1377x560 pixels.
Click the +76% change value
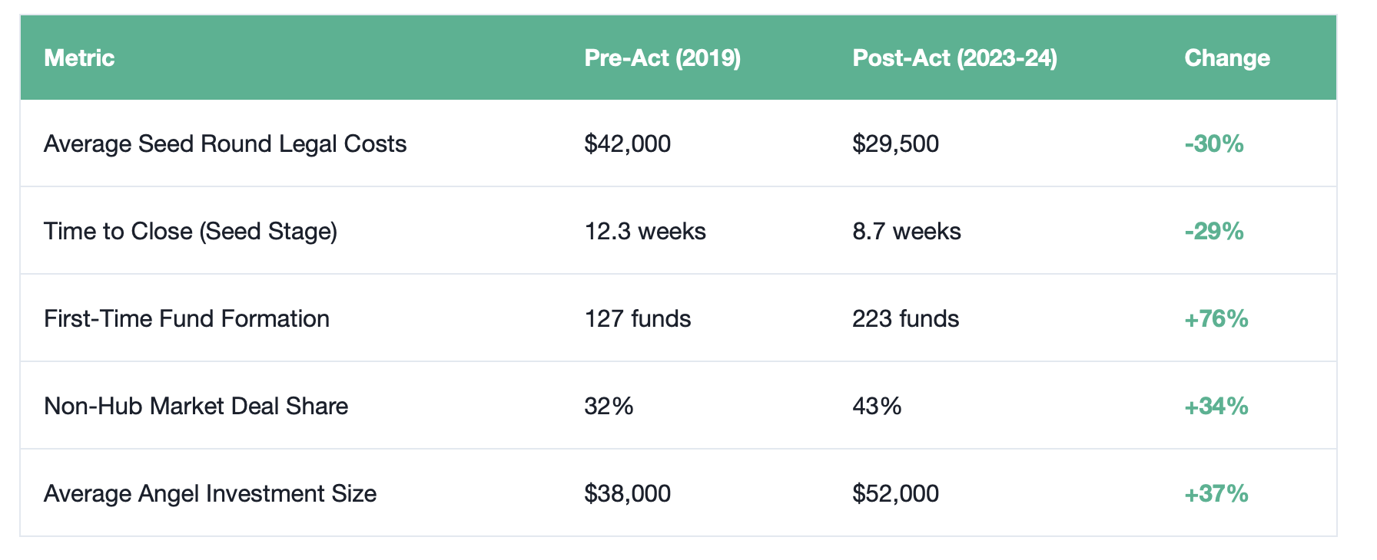[x=1216, y=319]
